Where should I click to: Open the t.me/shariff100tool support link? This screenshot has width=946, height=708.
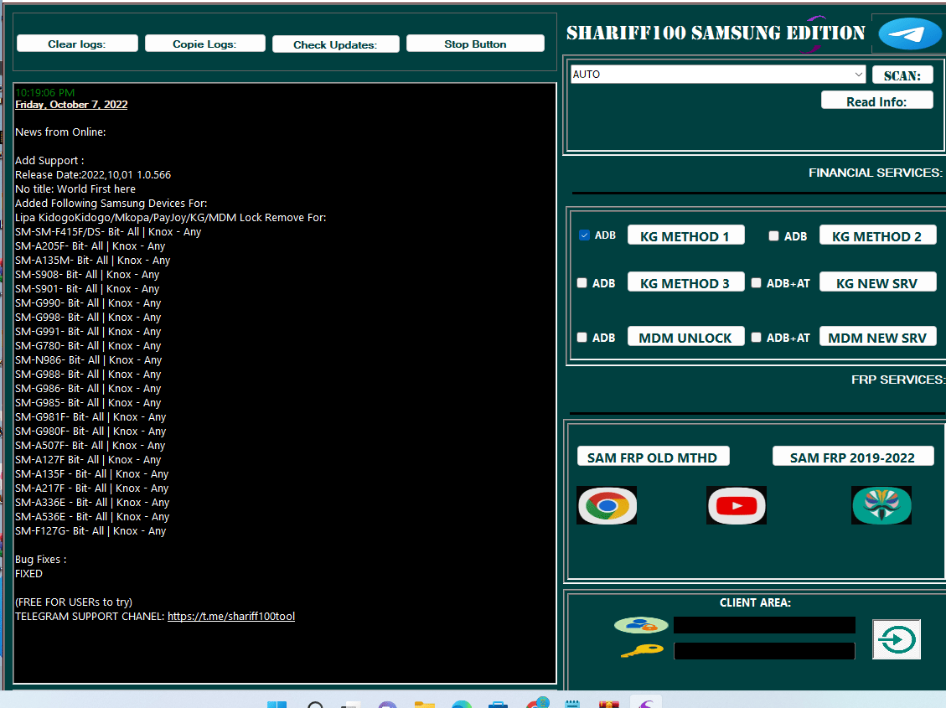[231, 617]
